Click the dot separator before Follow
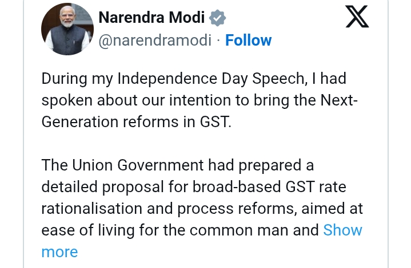The height and width of the screenshot is (268, 411). pyautogui.click(x=219, y=40)
